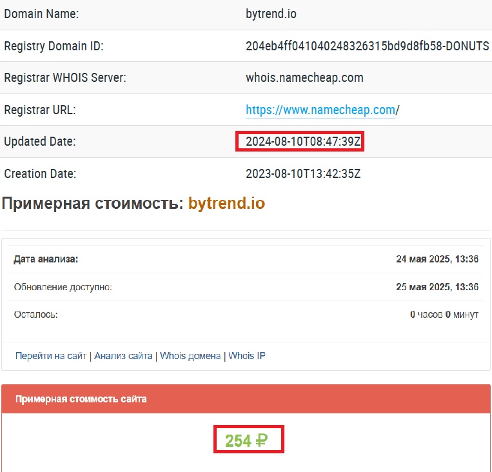Click the red "Примерная стоимость сайта" header
The width and height of the screenshot is (492, 472).
tap(81, 399)
